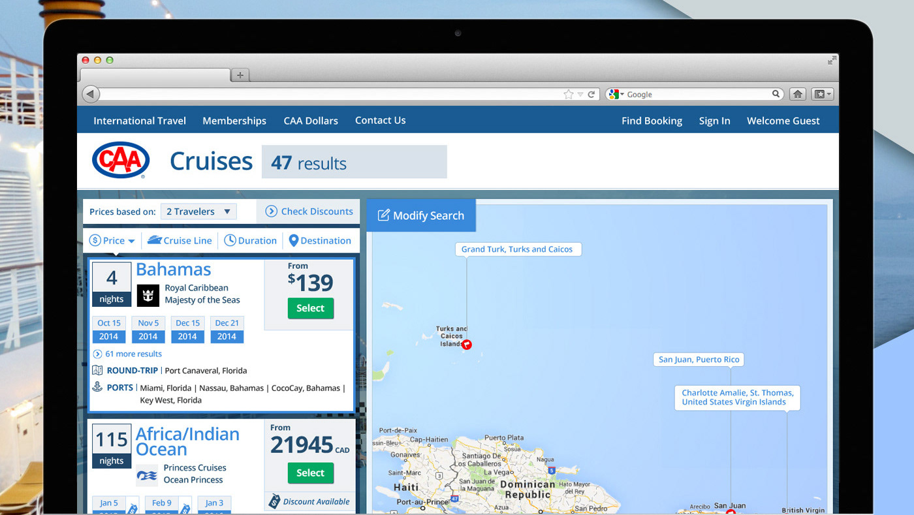Open International Travel menu
Viewport: 914px width, 515px height.
tap(140, 121)
